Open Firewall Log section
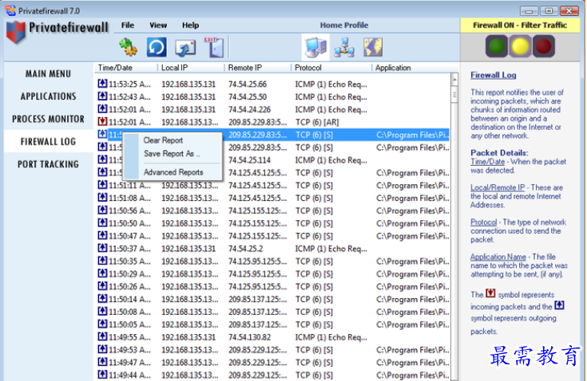The image size is (587, 381). click(48, 142)
